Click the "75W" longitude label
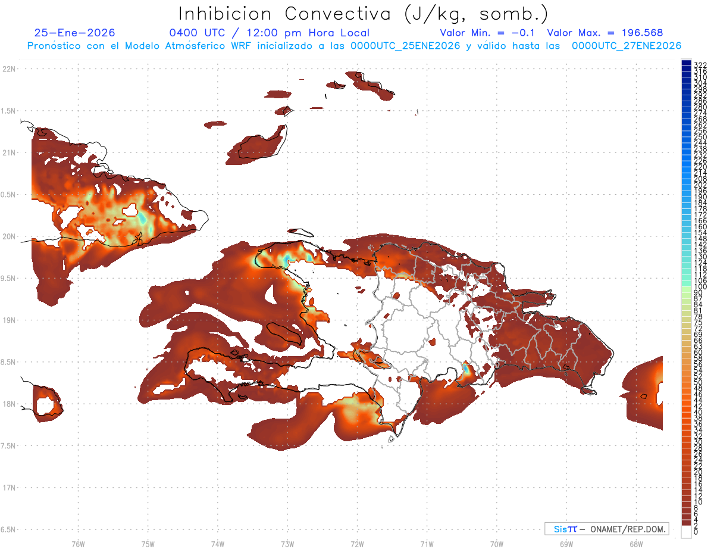The image size is (714, 552). tap(148, 544)
